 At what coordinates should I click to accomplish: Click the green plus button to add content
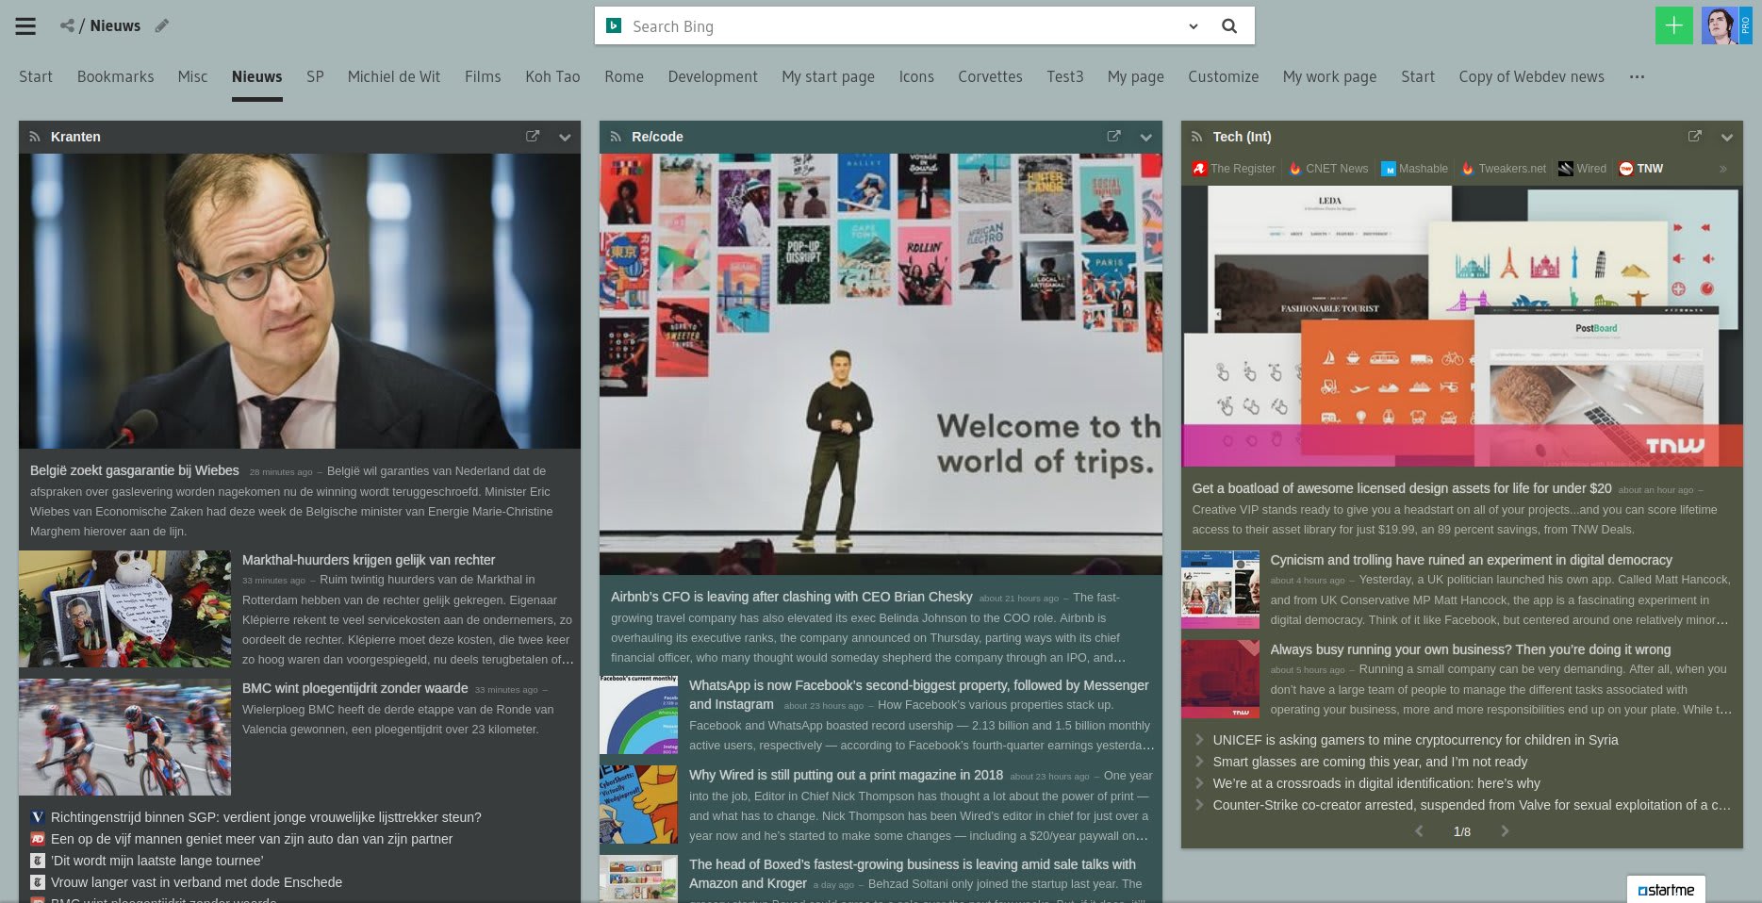click(x=1673, y=25)
